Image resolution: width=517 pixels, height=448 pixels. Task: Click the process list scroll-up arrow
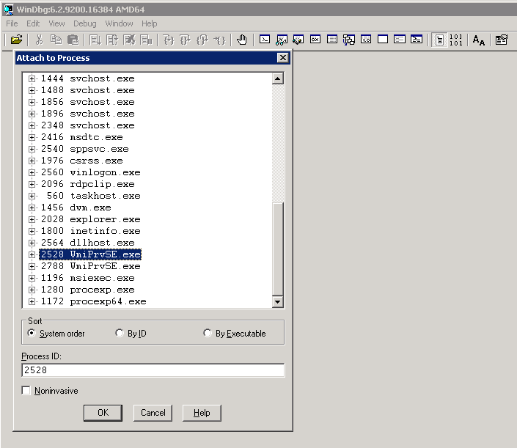tap(278, 78)
